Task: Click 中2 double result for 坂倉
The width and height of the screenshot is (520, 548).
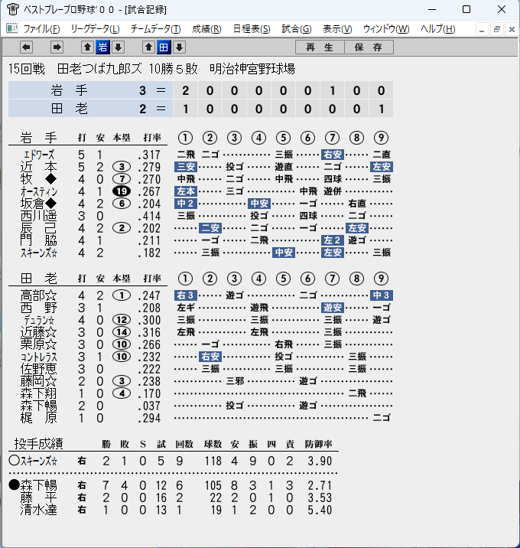Action: [186, 204]
